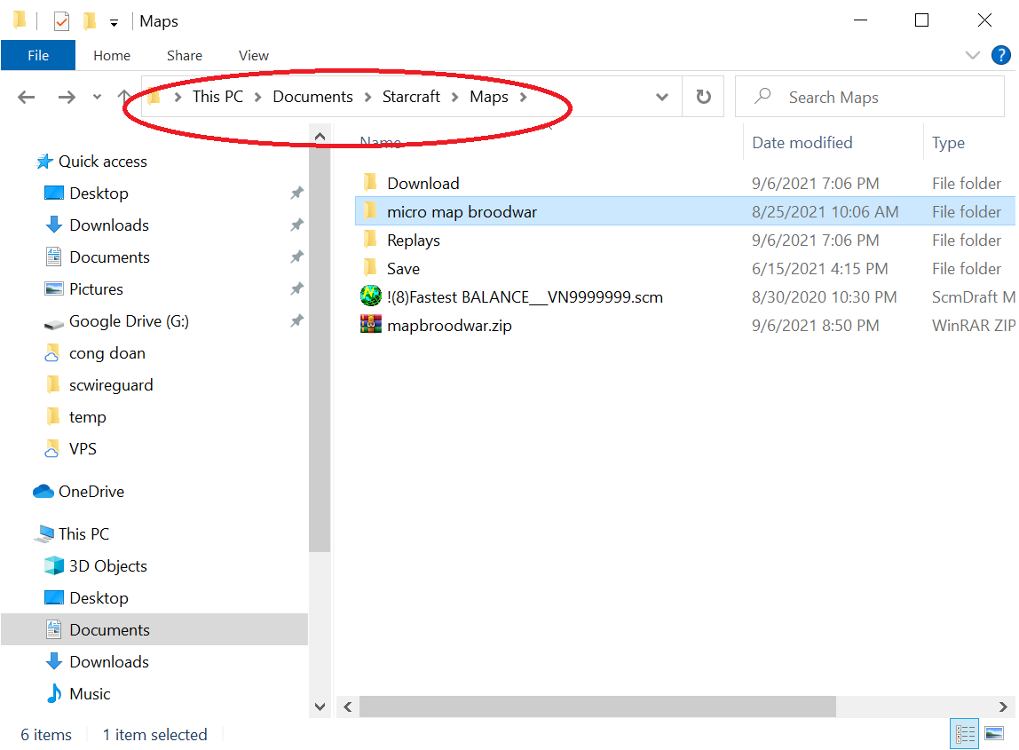Select the temp folder in the sidebar
Screen dimensions: 1019x750
point(88,416)
